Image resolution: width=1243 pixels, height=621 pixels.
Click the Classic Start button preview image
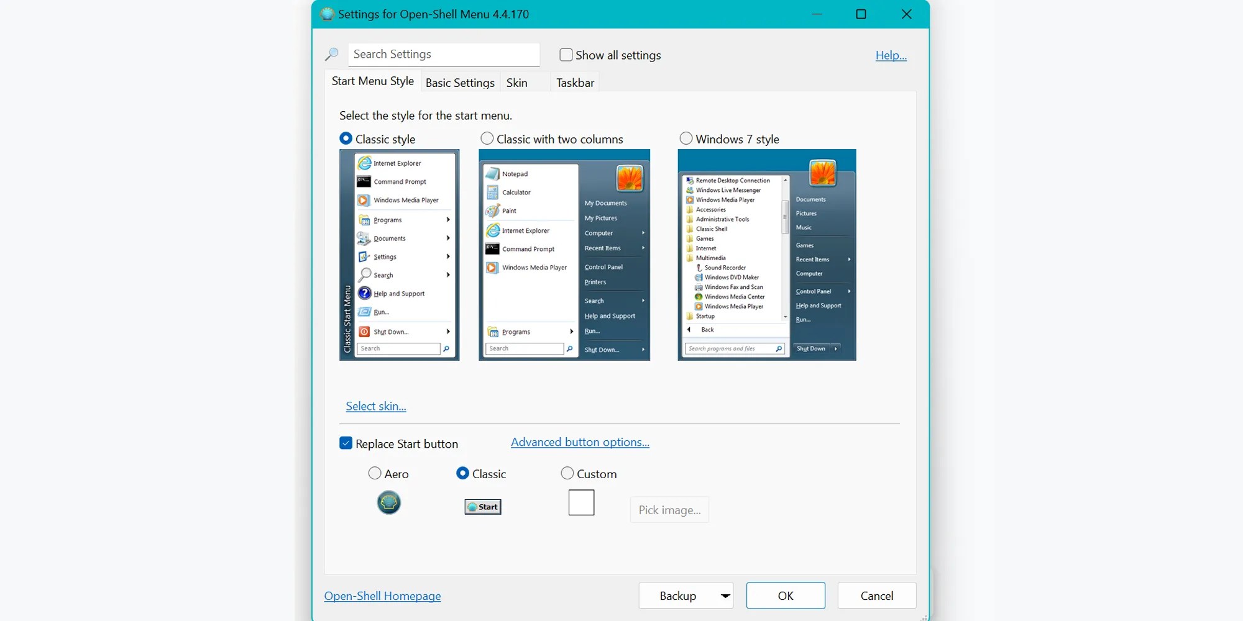482,507
